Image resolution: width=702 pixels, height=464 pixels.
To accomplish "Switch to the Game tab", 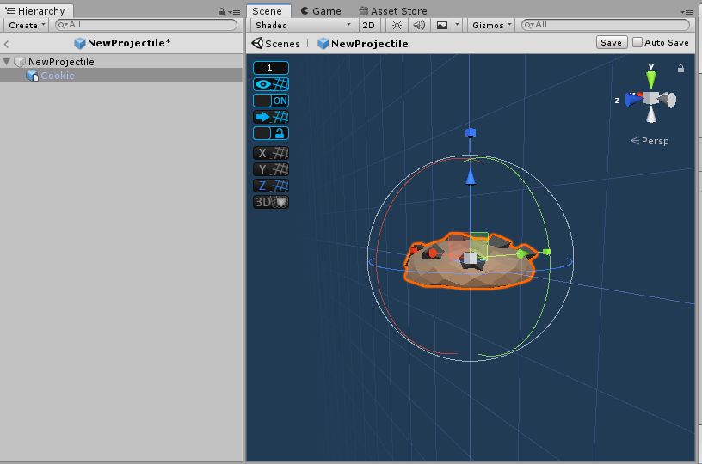I will tap(320, 11).
